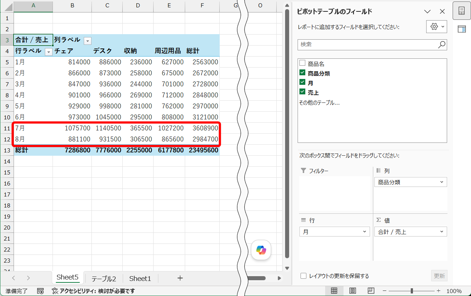Switch to Normal view in status bar
471x296 pixels.
334,291
